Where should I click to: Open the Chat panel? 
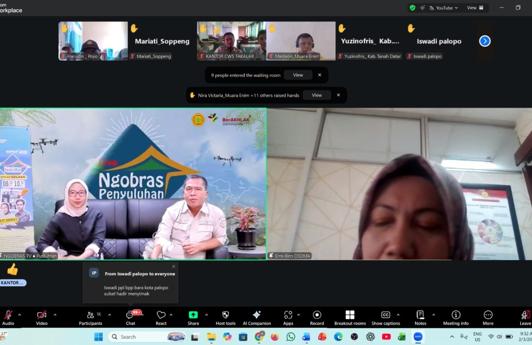(130, 318)
